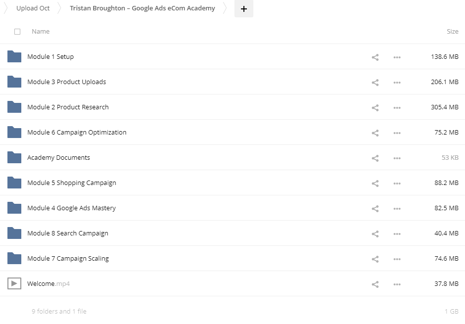The height and width of the screenshot is (324, 465).
Task: Click share icon for Academy Documents
Action: (375, 158)
